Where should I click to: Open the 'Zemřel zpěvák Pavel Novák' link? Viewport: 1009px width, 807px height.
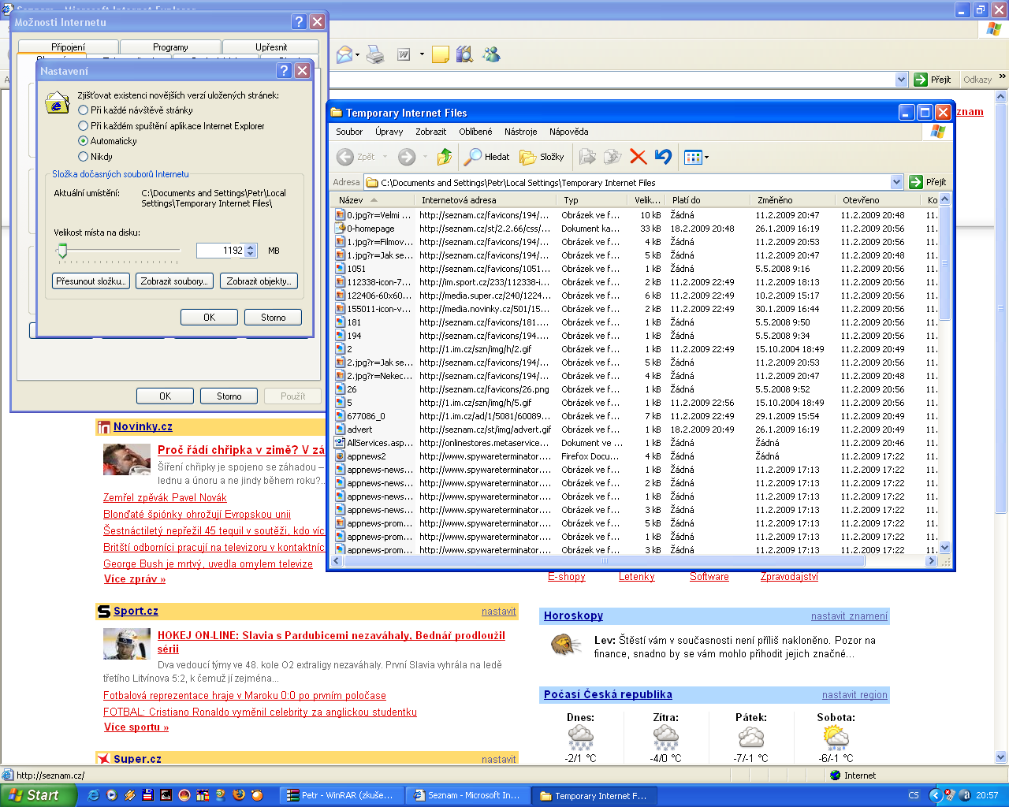165,497
